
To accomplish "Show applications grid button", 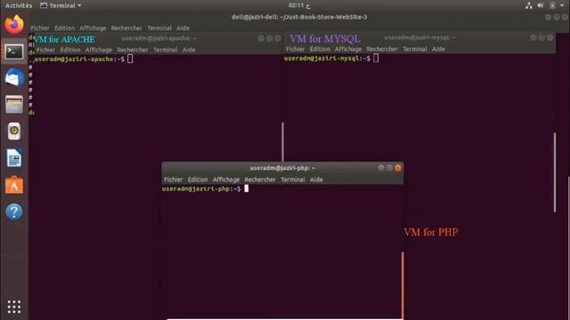I will [14, 307].
